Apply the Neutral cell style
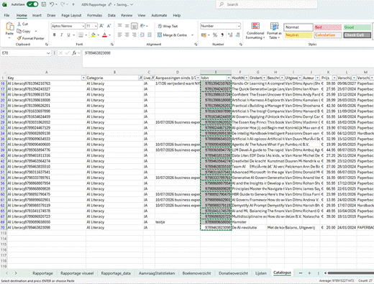 pyautogui.click(x=298, y=35)
